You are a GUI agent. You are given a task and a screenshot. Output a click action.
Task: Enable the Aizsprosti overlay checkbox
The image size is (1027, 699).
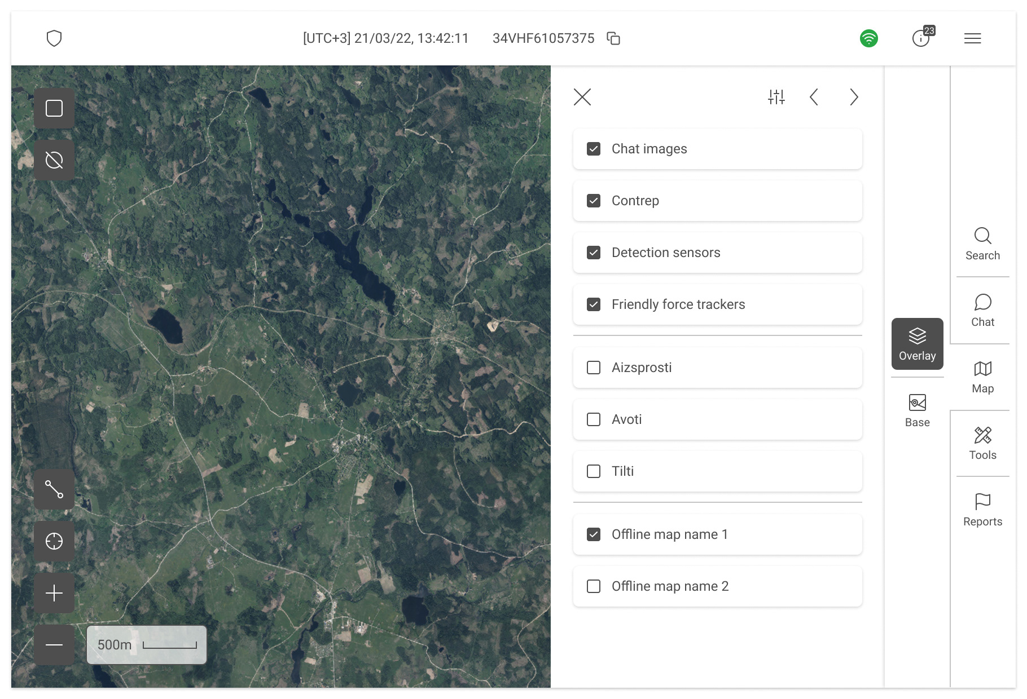[594, 368]
